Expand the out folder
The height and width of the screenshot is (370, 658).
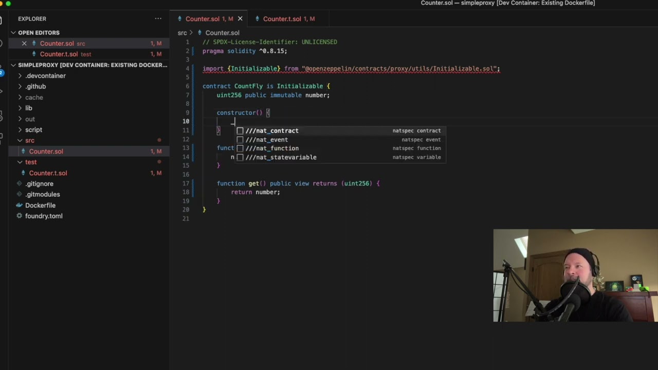point(20,119)
